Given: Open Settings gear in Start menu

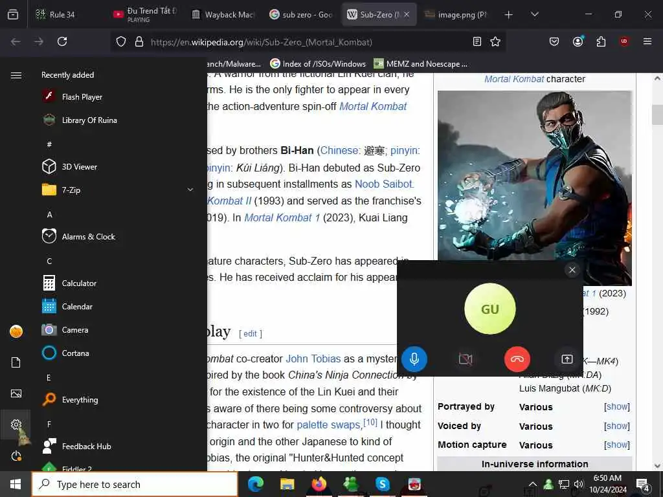Looking at the screenshot, I should coord(16,425).
